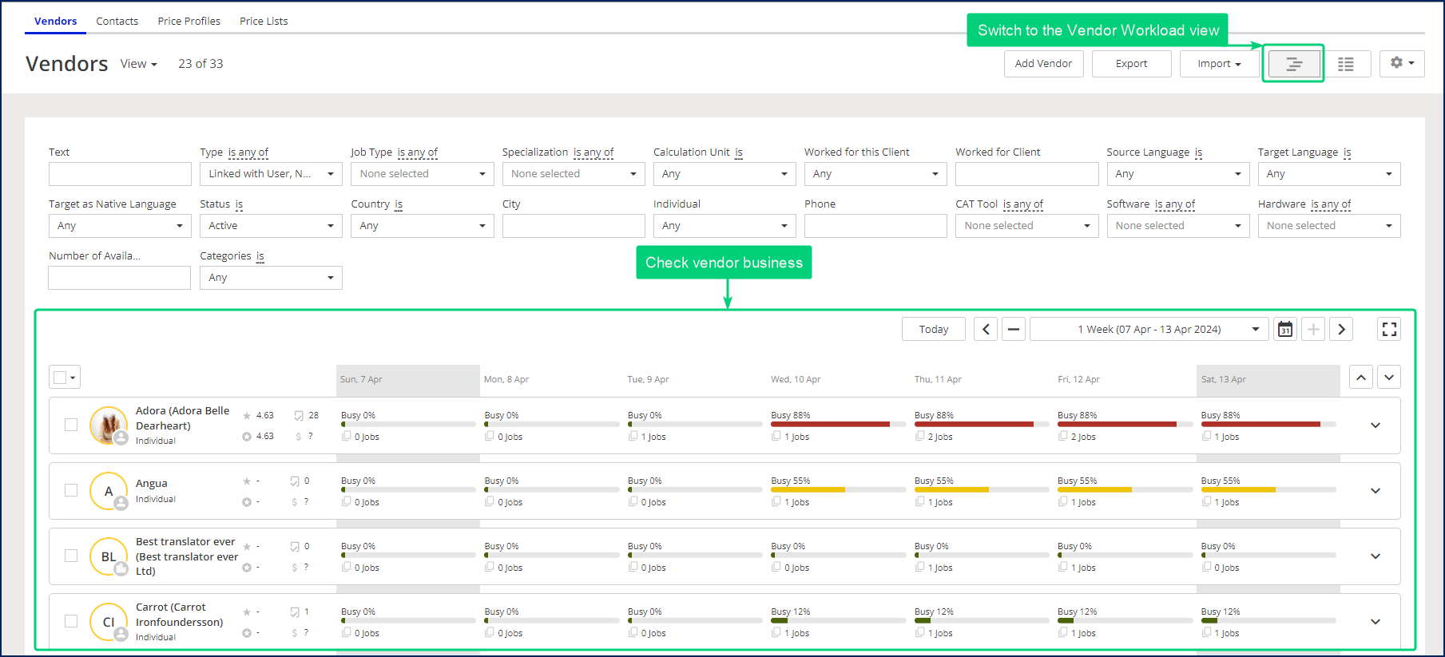1445x657 pixels.
Task: Open the Contacts tab
Action: [x=117, y=21]
